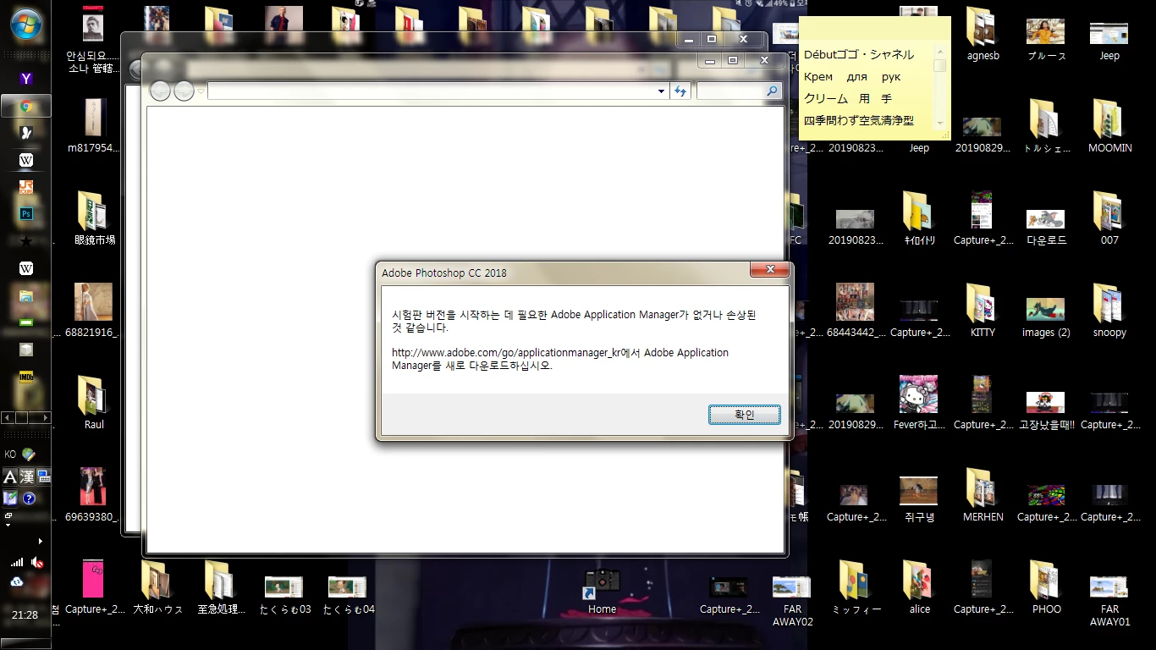Select the FAR AWAY02 image file

tap(792, 601)
